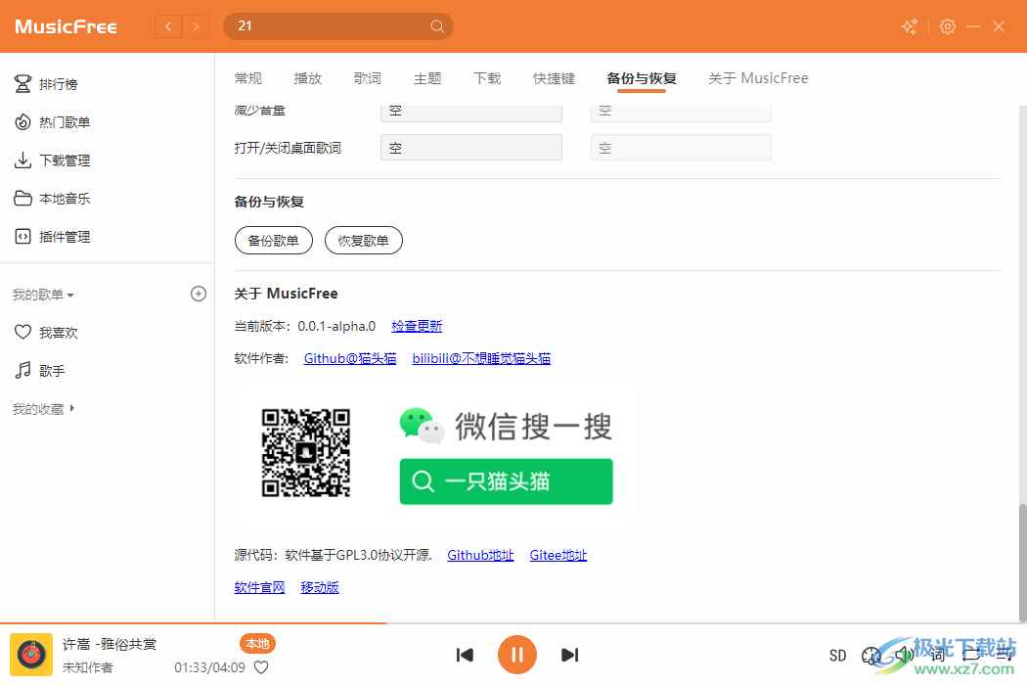This screenshot has width=1027, height=685.
Task: Open settings gear icon
Action: [948, 26]
